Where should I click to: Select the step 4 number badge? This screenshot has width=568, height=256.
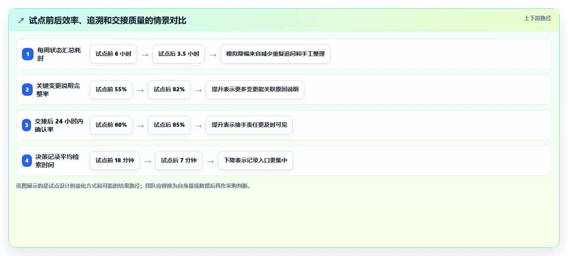pyautogui.click(x=27, y=161)
